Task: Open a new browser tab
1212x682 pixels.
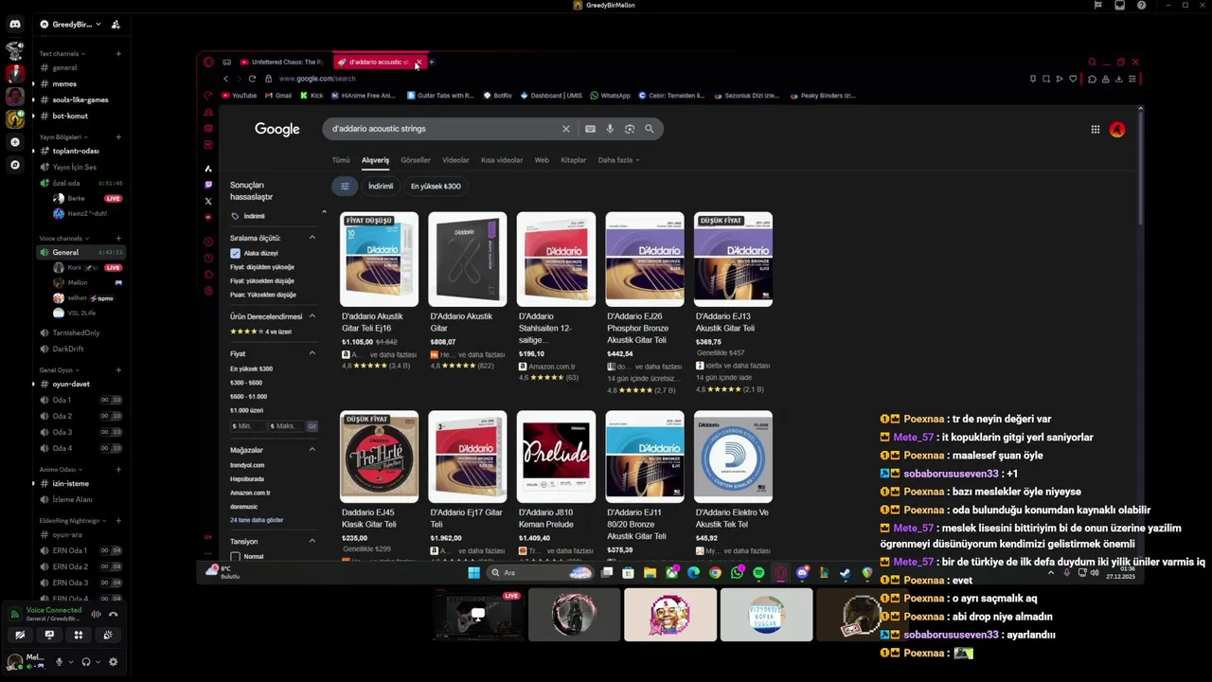Action: [x=431, y=63]
